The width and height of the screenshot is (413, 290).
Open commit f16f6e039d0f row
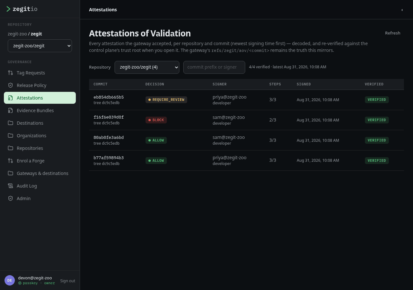247,120
